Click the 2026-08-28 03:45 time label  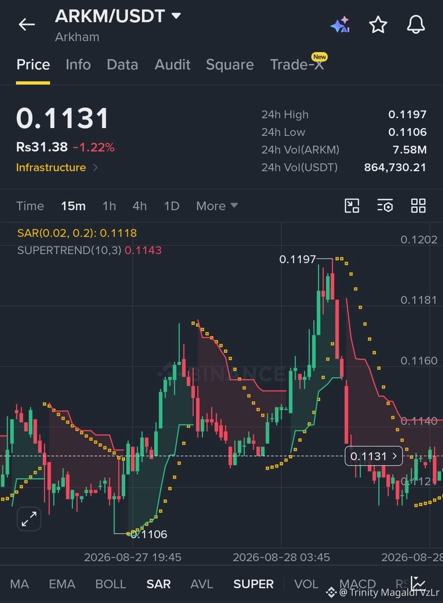click(281, 557)
